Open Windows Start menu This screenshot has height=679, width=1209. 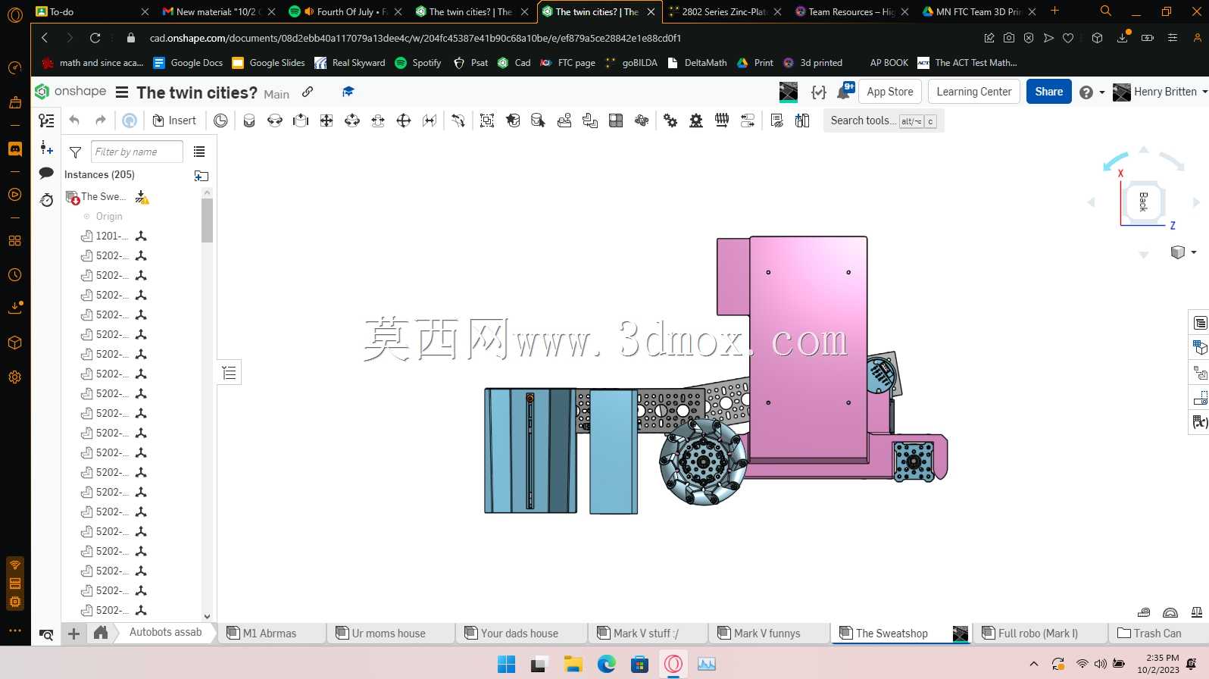pyautogui.click(x=506, y=665)
